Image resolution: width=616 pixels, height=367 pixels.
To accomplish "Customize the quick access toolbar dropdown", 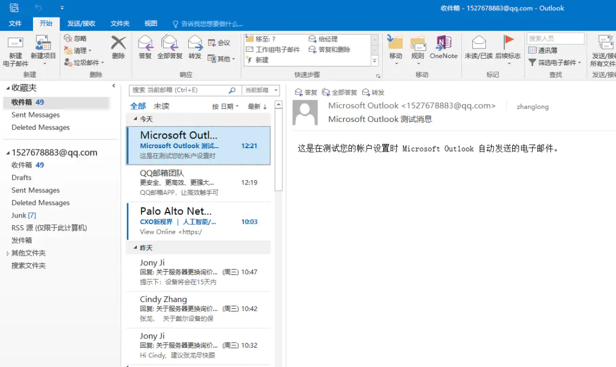I will point(62,7).
